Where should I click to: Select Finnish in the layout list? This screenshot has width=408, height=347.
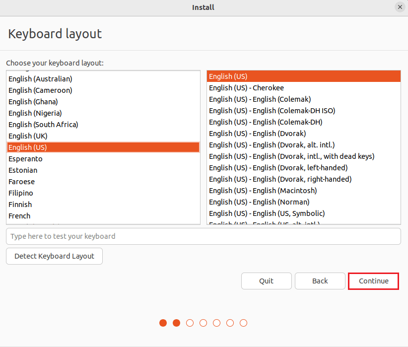[20, 205]
